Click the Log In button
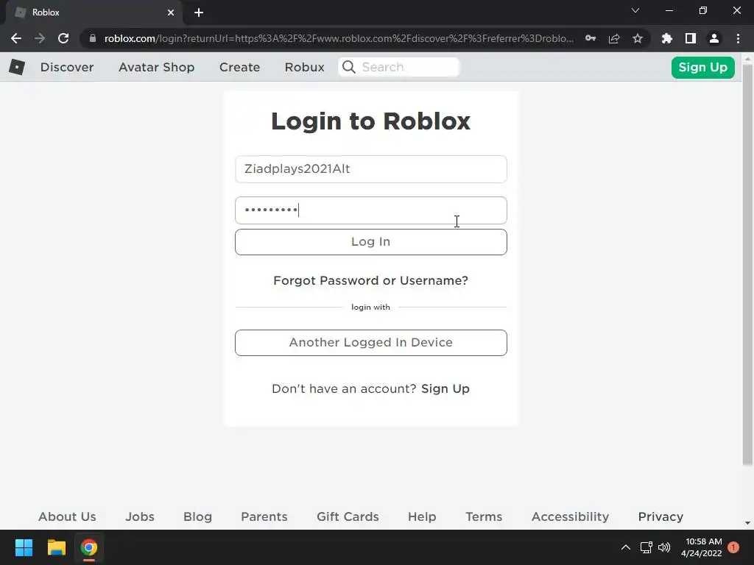This screenshot has width=754, height=565. [x=371, y=241]
